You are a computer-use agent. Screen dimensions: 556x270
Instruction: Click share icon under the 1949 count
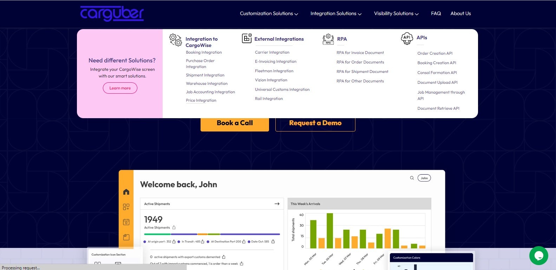pos(174,228)
